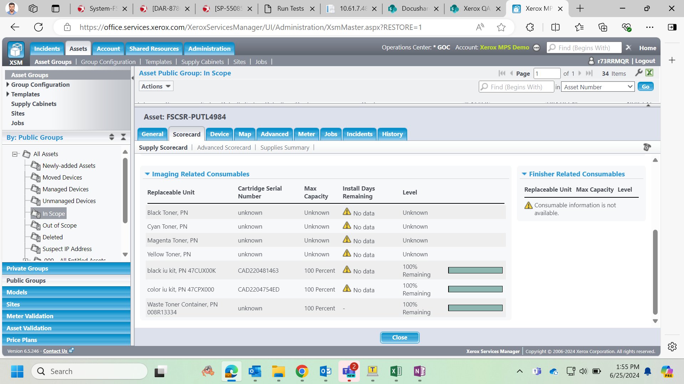The image size is (684, 384).
Task: Collapse the All Assets tree node
Action: pos(15,154)
